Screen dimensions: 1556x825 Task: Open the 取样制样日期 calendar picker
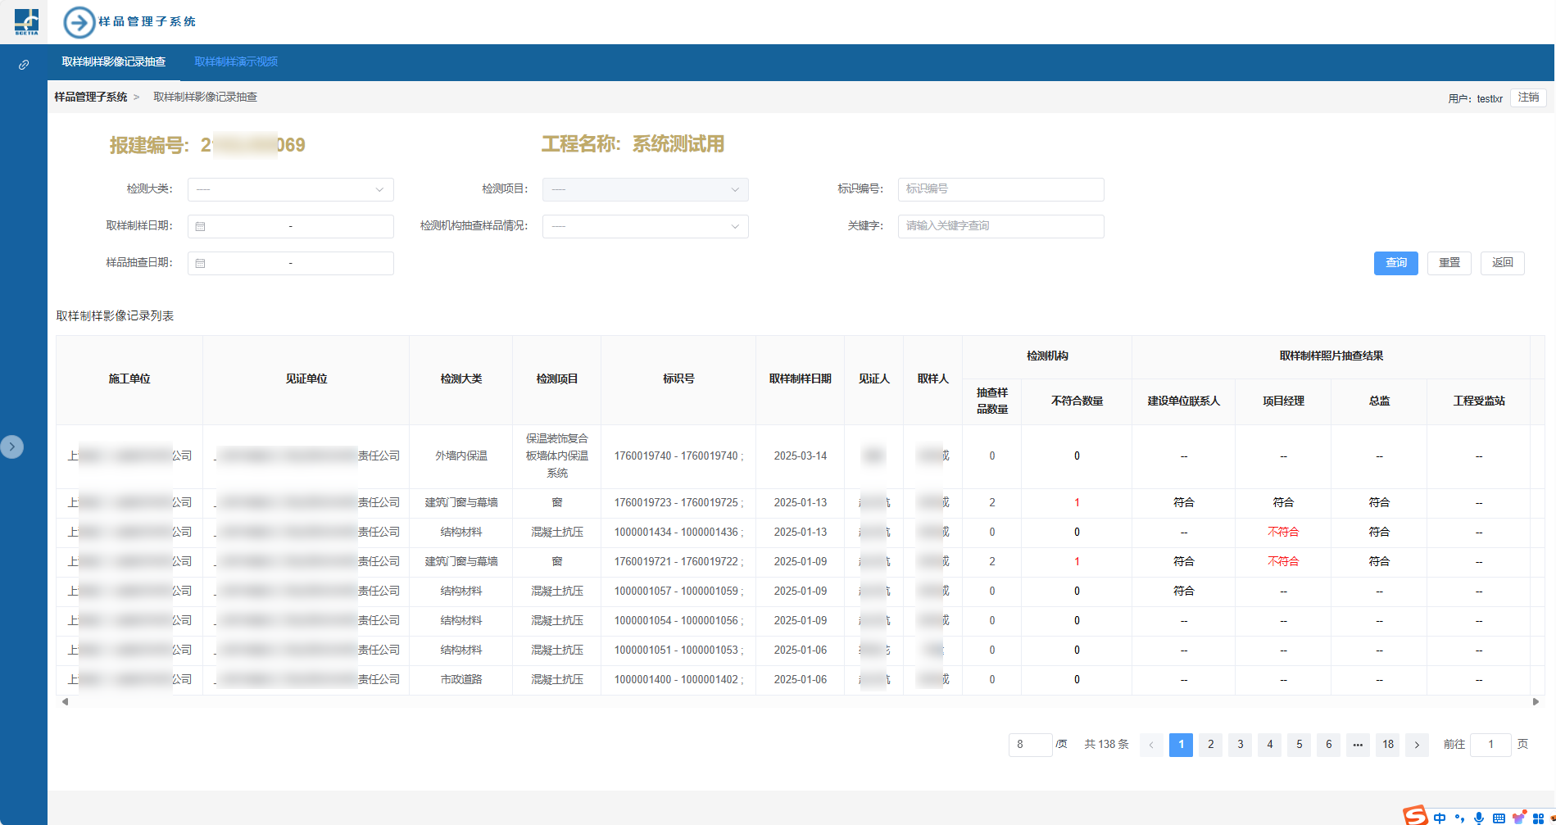(x=201, y=226)
